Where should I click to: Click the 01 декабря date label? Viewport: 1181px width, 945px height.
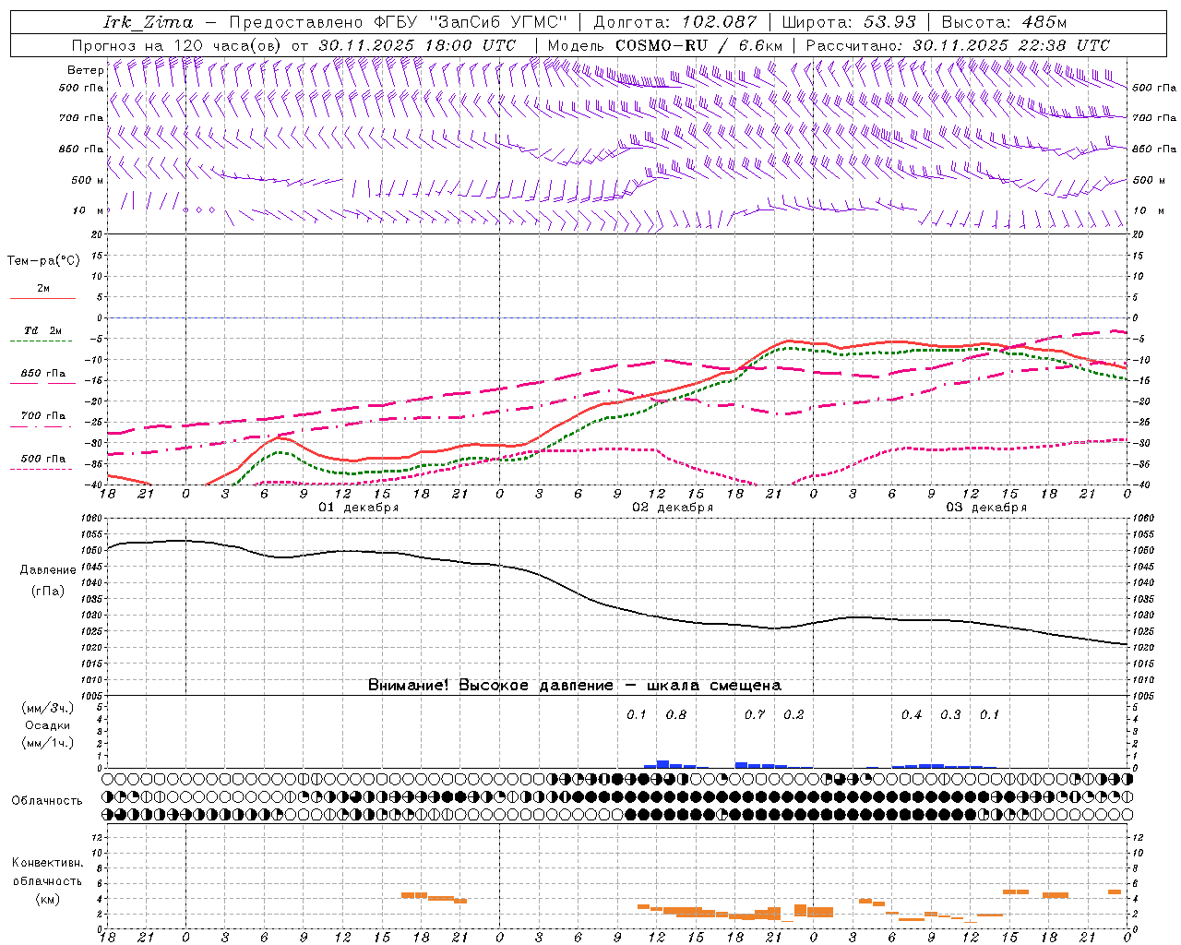359,508
